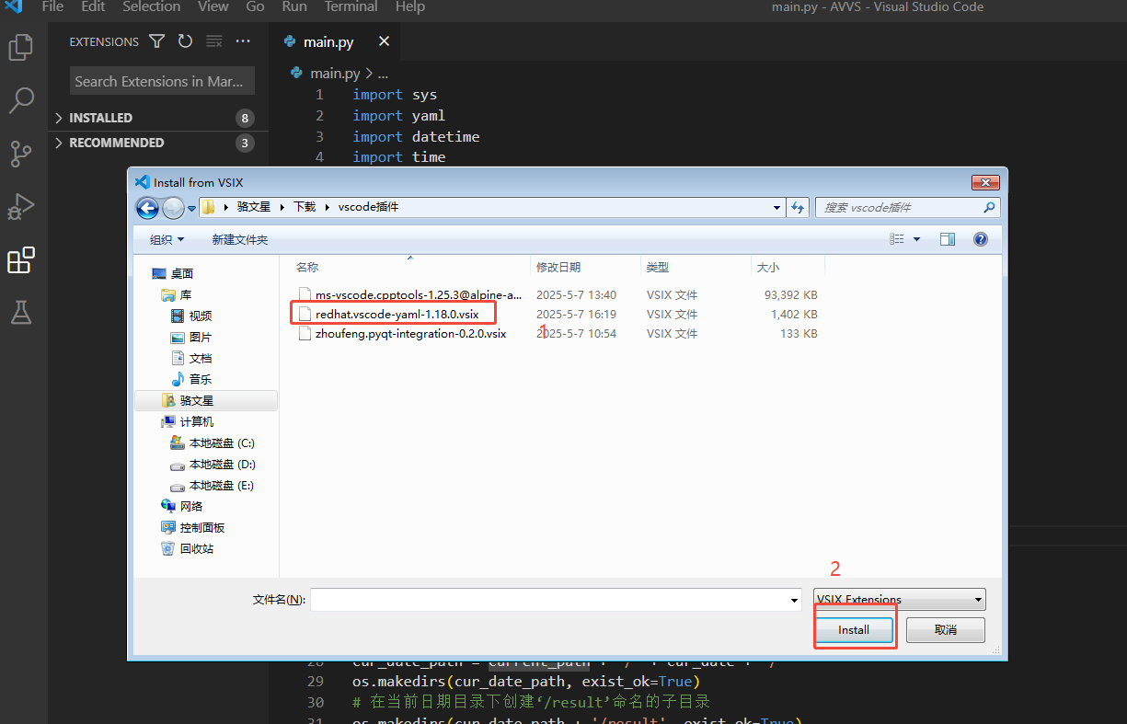Open extensions More Actions ellipsis
The image size is (1127, 724).
243,41
